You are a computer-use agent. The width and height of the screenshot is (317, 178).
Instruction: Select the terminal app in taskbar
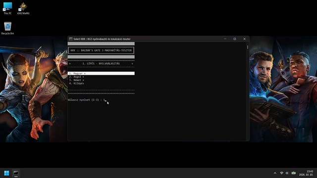tap(16, 173)
